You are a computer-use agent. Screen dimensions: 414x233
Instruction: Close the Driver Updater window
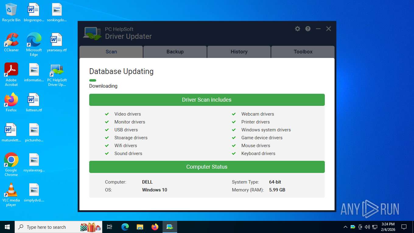coord(329,29)
